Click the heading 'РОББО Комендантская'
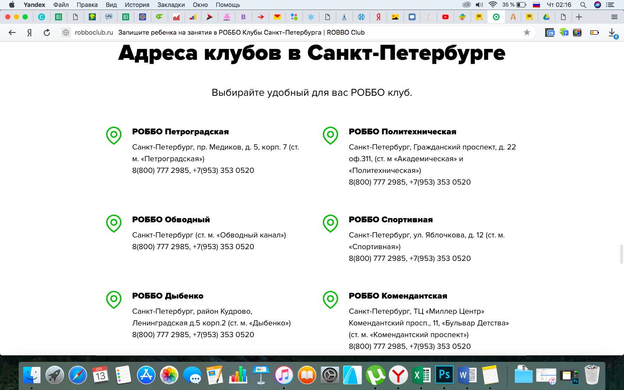The width and height of the screenshot is (624, 390). click(x=398, y=296)
